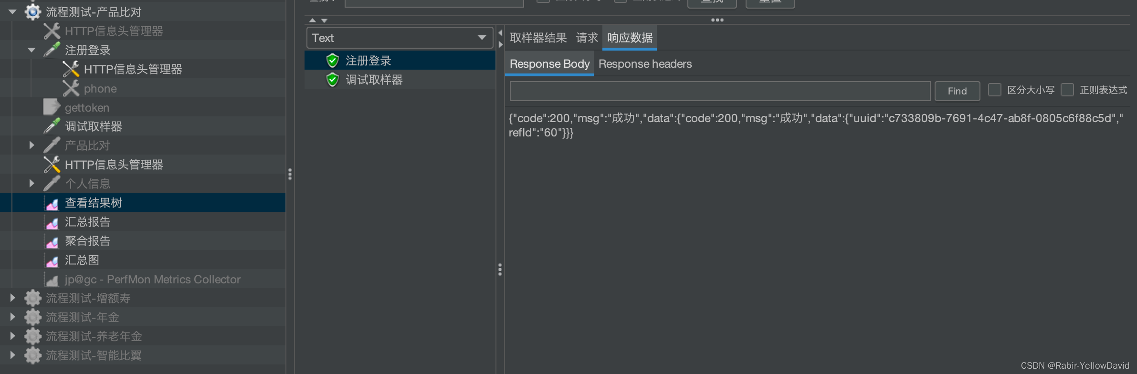Viewport: 1137px width, 374px height.
Task: Switch to the 响应数据 tab
Action: tap(630, 38)
